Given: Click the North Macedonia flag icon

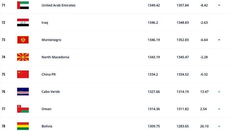Looking at the screenshot, I should pyautogui.click(x=23, y=57).
